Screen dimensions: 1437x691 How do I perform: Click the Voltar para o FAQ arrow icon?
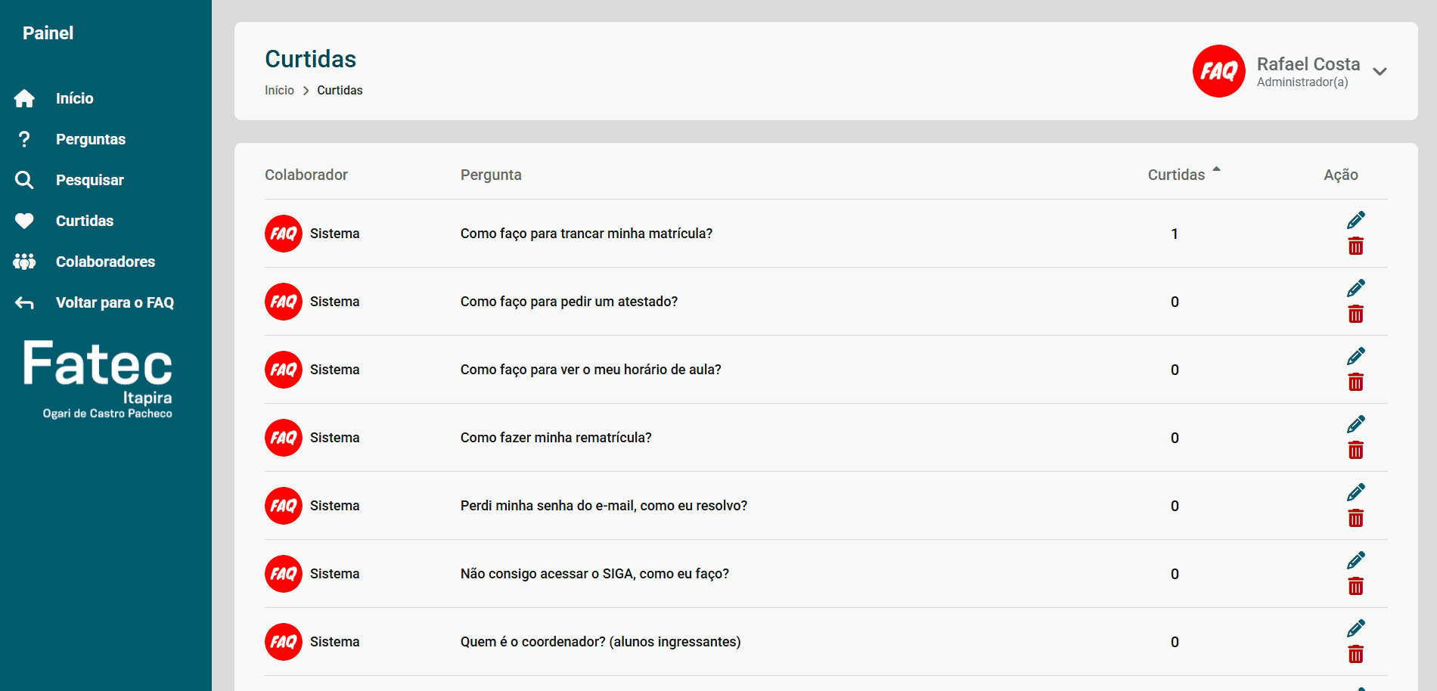point(24,302)
